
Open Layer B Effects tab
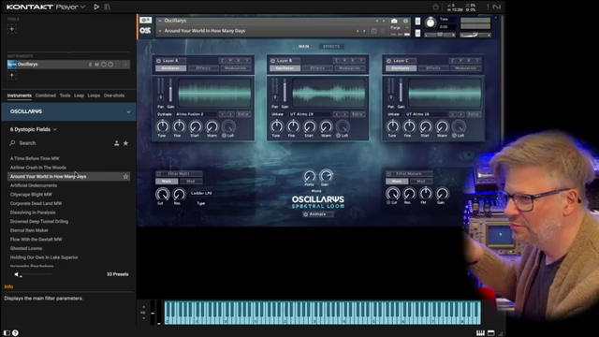(317, 68)
